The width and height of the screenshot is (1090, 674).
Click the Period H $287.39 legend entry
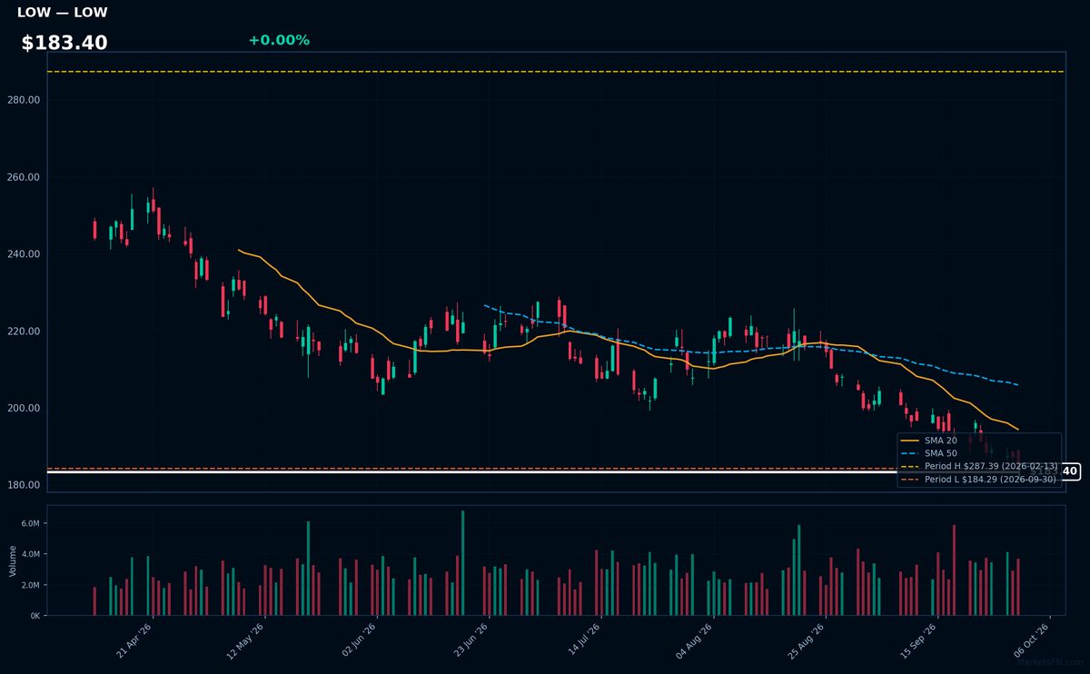pyautogui.click(x=978, y=466)
